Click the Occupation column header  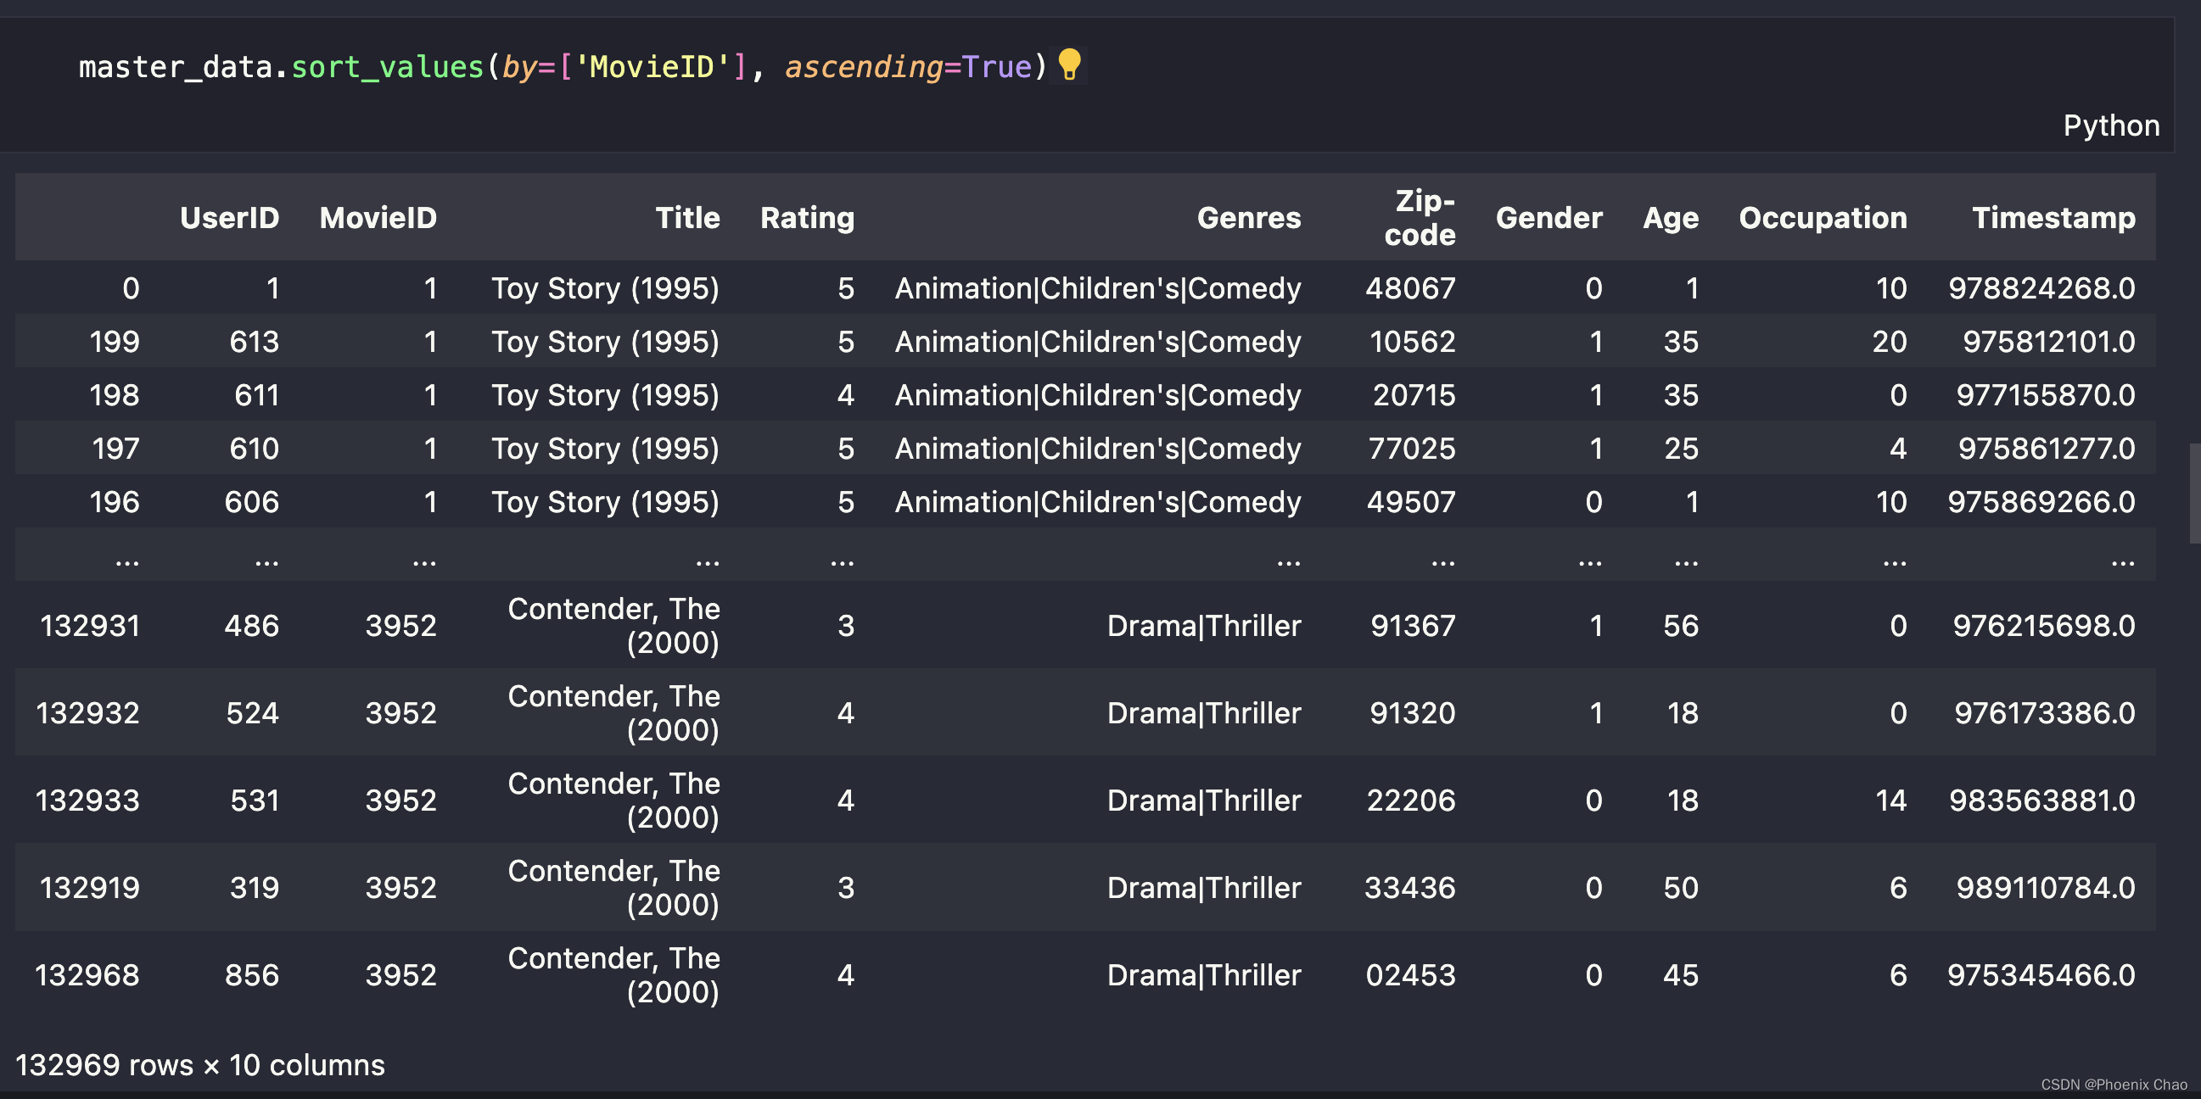pyautogui.click(x=1823, y=218)
